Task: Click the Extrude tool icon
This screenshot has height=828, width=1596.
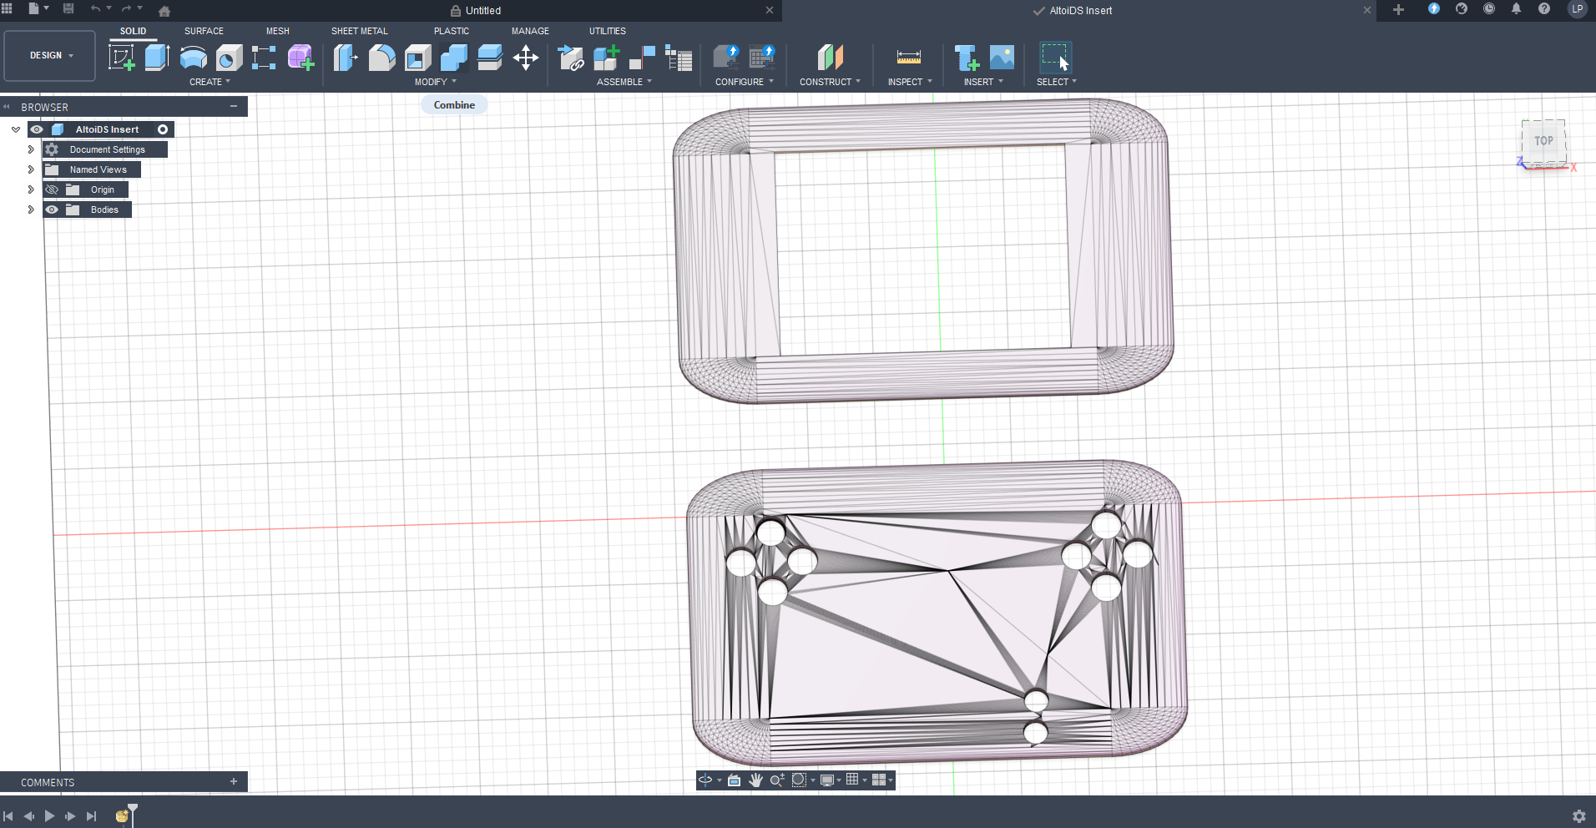Action: point(157,58)
